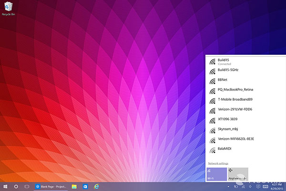Viewport: 286px width, 191px height.
Task: Open File Explorer from taskbar
Action: coord(74,186)
